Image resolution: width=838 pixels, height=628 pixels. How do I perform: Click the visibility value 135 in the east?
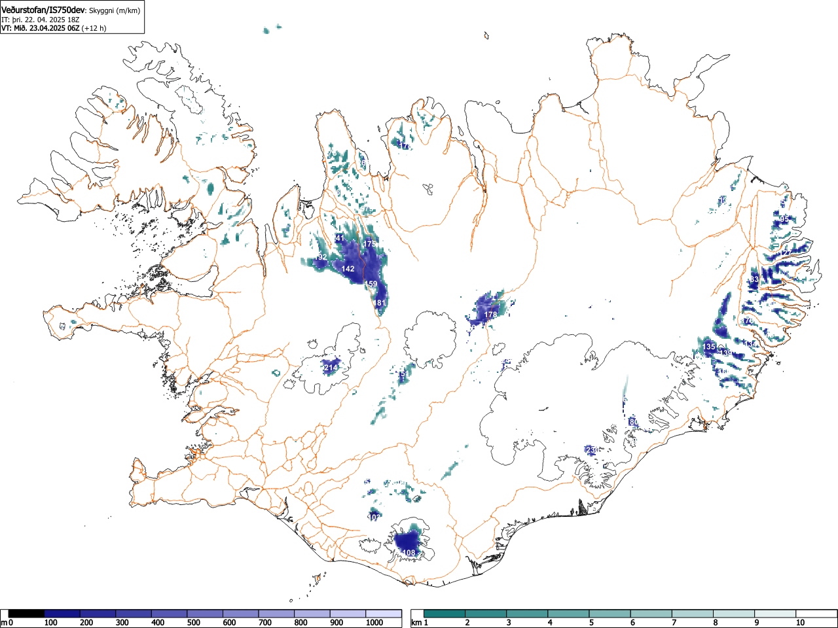(709, 346)
